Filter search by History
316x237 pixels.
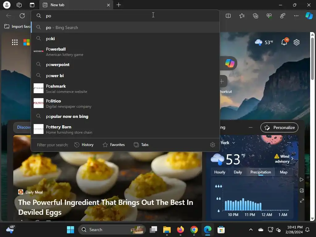(84, 145)
